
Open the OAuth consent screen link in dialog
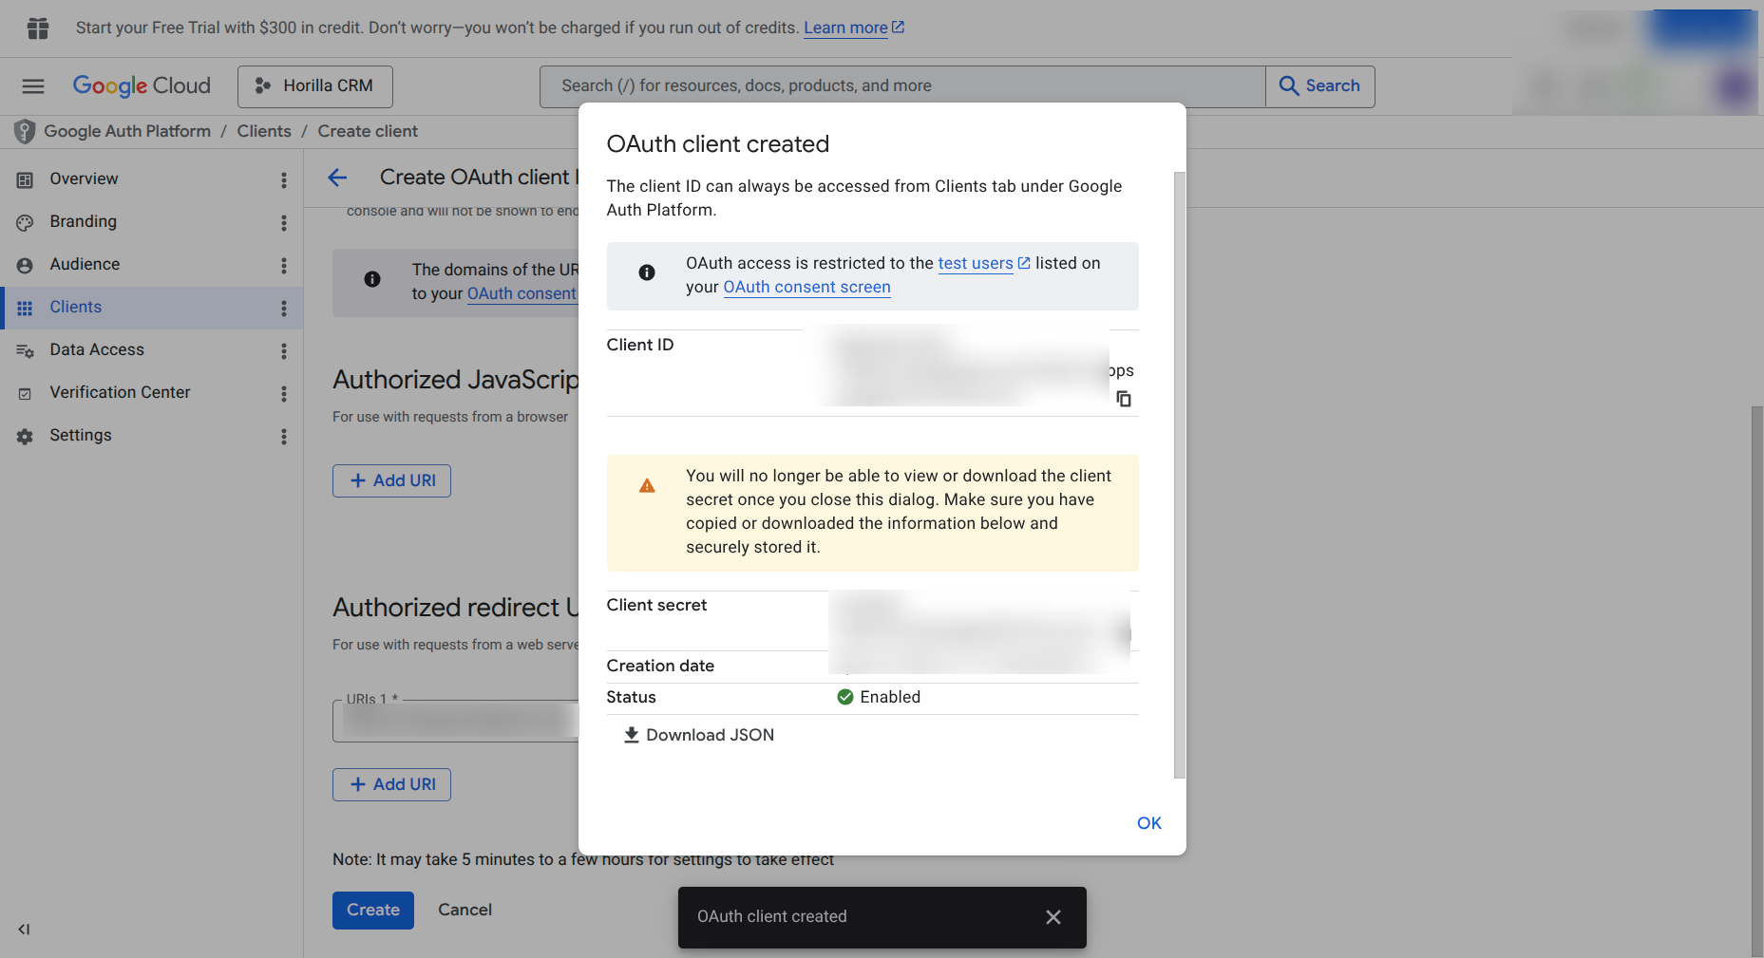point(807,287)
